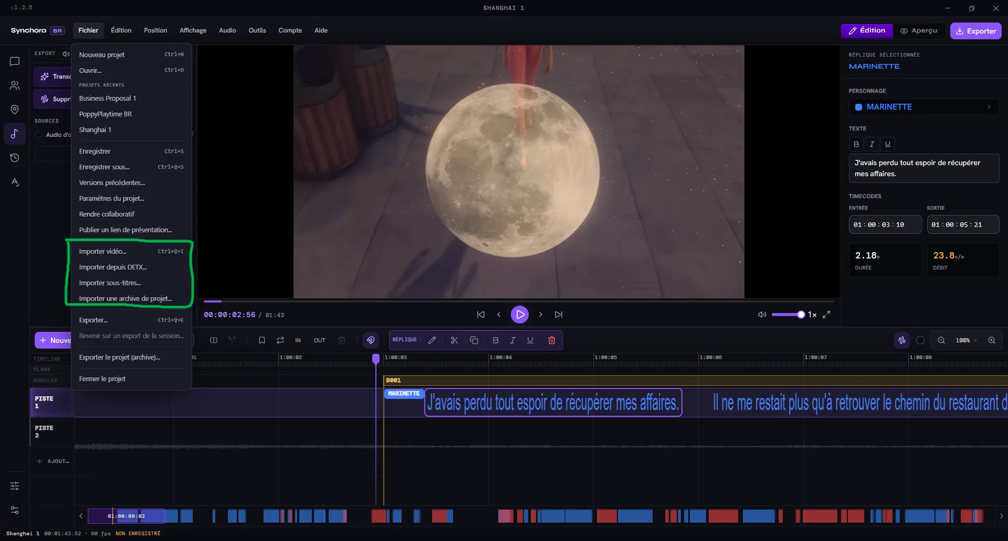Open the Édition menu in menu bar
The height and width of the screenshot is (541, 1008).
pos(121,30)
